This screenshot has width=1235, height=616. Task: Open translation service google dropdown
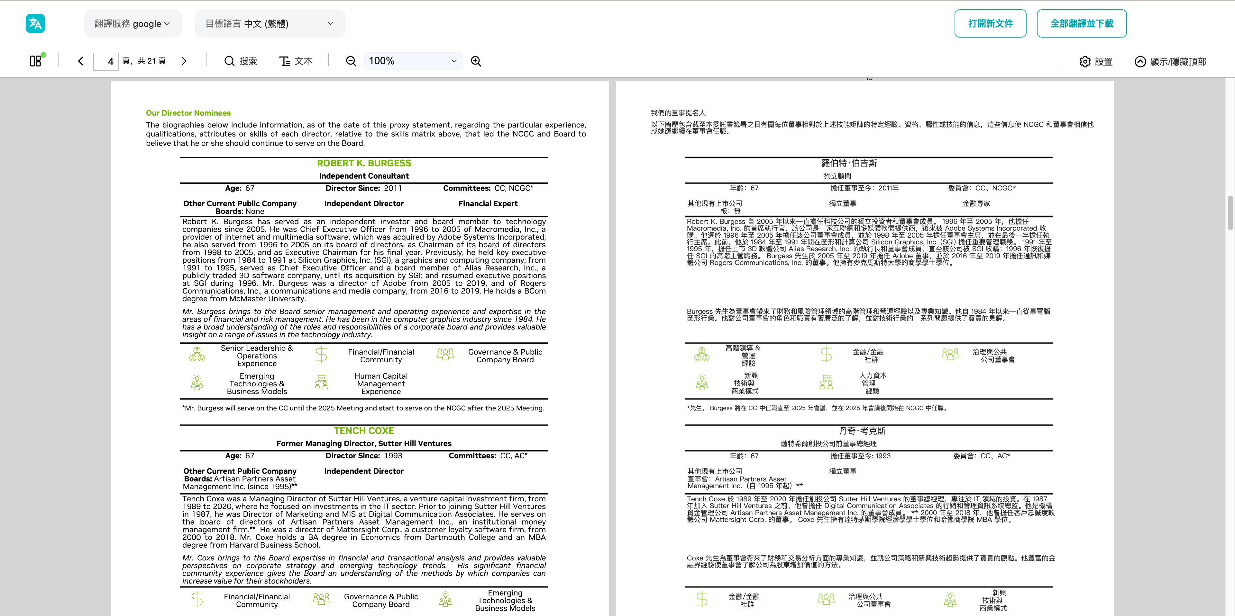tap(132, 23)
